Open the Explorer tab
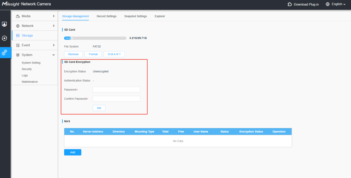This screenshot has height=178, width=351. pyautogui.click(x=160, y=16)
